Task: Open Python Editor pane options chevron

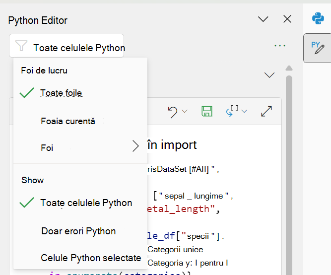Action: pyautogui.click(x=263, y=19)
